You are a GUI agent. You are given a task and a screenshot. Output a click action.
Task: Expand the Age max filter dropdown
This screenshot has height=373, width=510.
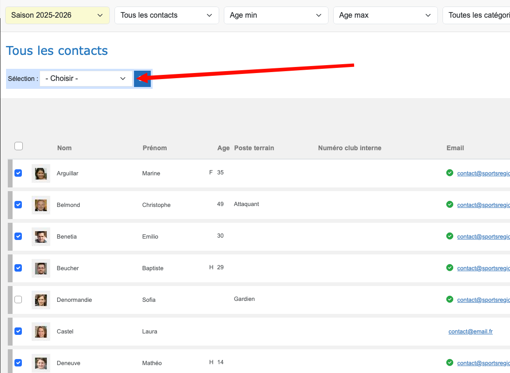pyautogui.click(x=385, y=15)
